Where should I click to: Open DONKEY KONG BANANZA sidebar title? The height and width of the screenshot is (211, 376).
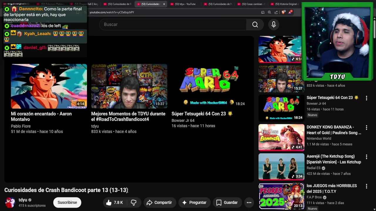pyautogui.click(x=334, y=130)
